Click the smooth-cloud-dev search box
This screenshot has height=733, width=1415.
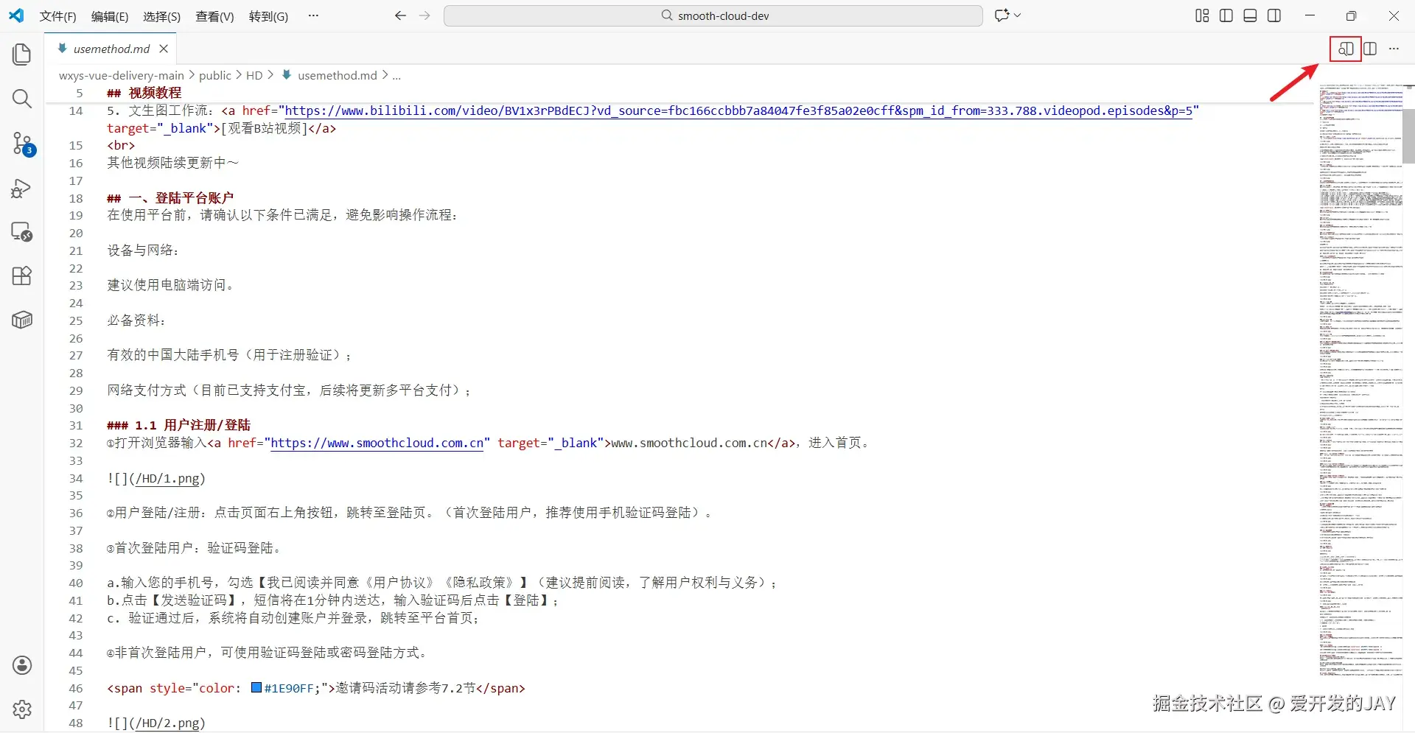point(712,15)
